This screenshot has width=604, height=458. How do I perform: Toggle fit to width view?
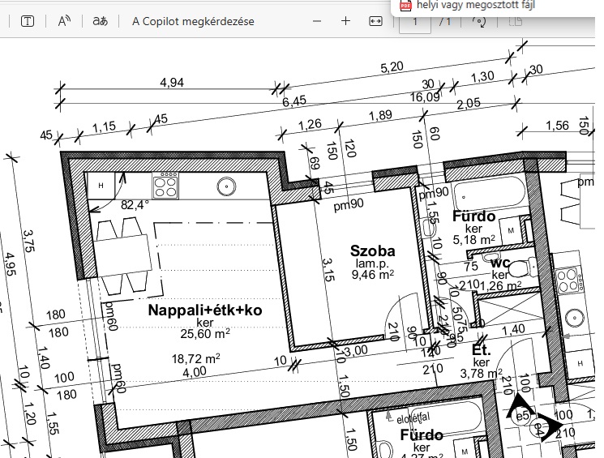pyautogui.click(x=375, y=21)
